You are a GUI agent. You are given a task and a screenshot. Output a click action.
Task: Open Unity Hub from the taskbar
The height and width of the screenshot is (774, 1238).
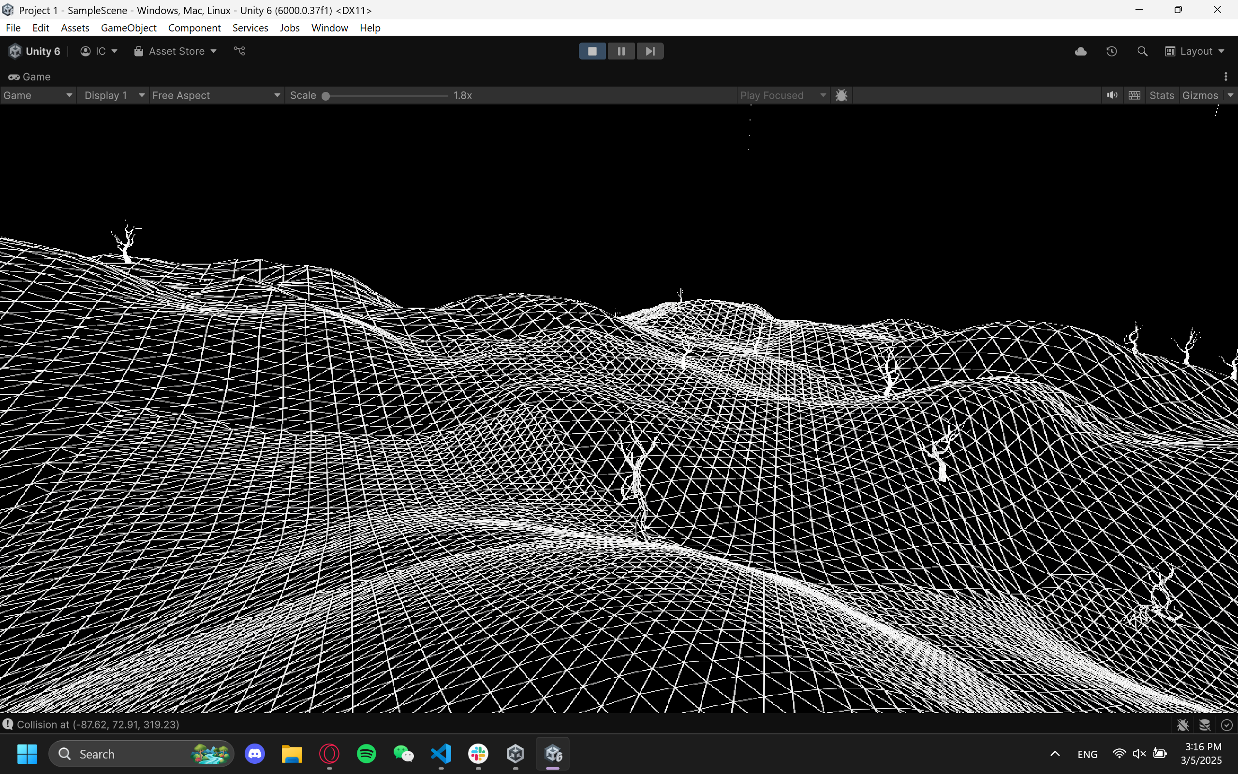[515, 754]
